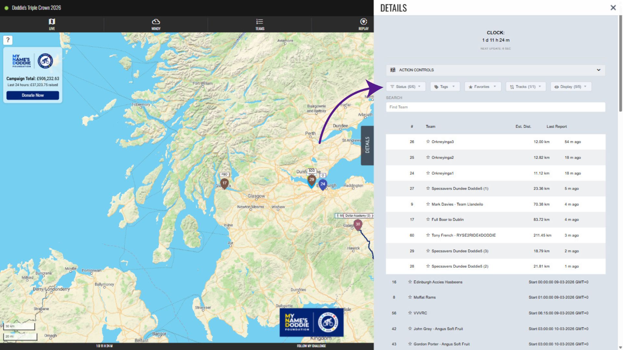Image resolution: width=623 pixels, height=350 pixels.
Task: Click the Donate Now button
Action: [x=33, y=95]
